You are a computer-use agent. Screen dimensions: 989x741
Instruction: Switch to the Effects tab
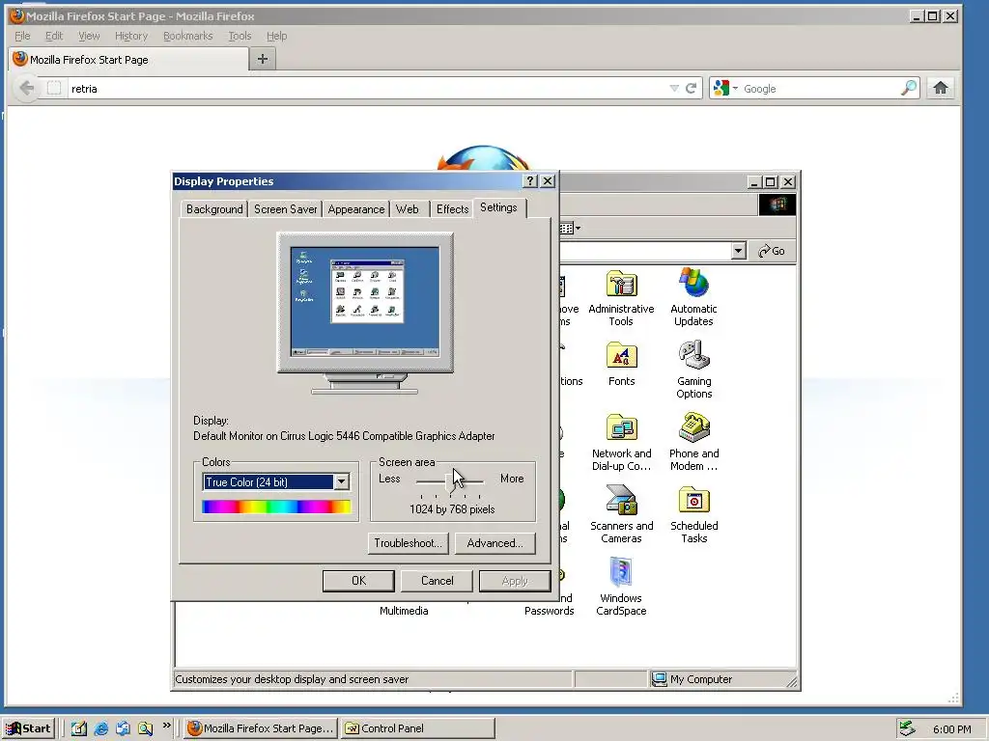pos(452,209)
